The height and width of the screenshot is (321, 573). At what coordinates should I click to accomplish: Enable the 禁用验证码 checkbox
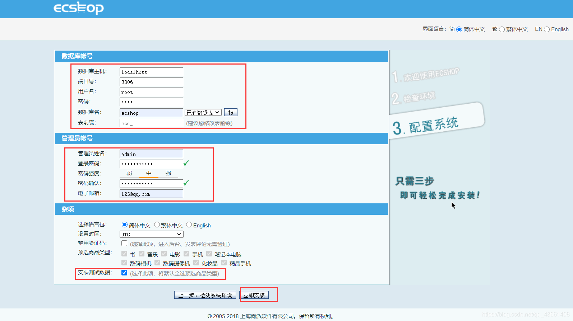pos(124,243)
